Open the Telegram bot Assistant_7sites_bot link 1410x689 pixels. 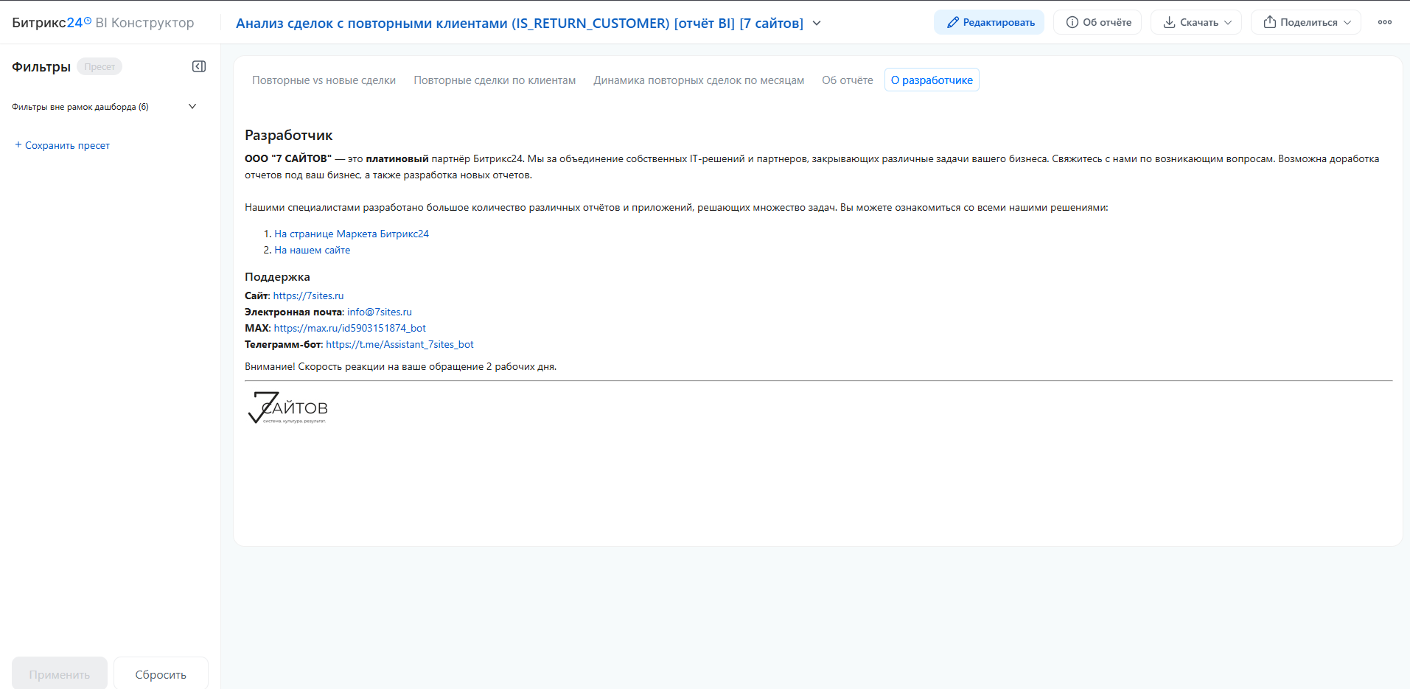click(399, 344)
